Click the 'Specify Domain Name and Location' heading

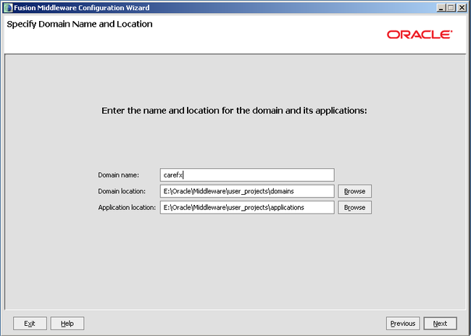point(80,24)
